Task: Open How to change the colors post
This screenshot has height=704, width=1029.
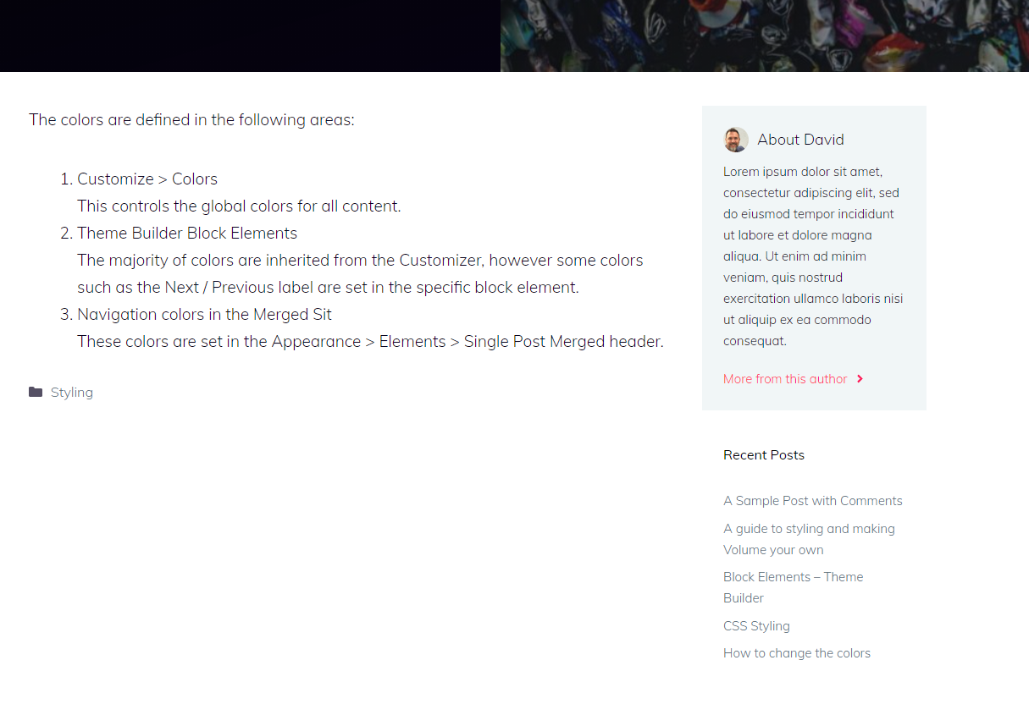Action: click(x=797, y=653)
